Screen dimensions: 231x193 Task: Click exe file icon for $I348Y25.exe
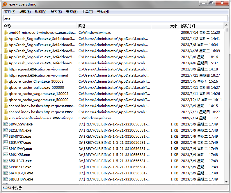[6, 137]
